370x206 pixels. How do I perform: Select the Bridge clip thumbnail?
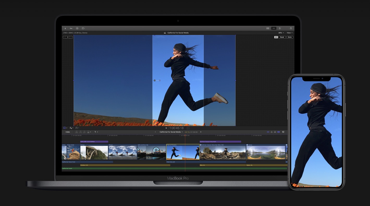pyautogui.click(x=94, y=153)
